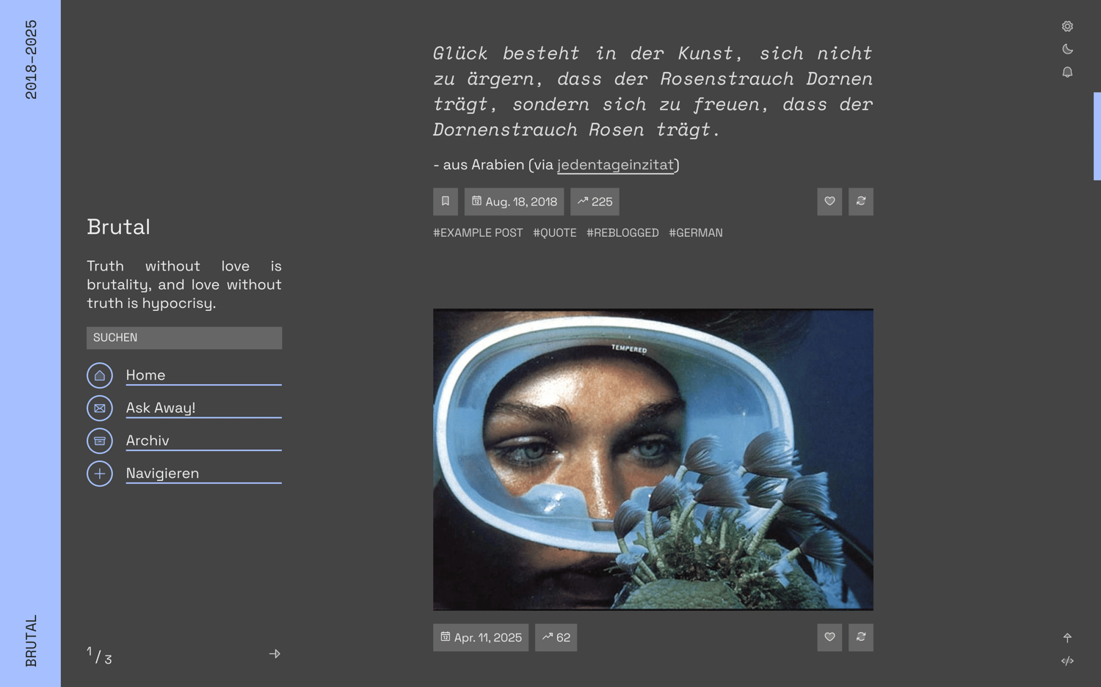Open the #QUOTE tag

click(x=555, y=232)
